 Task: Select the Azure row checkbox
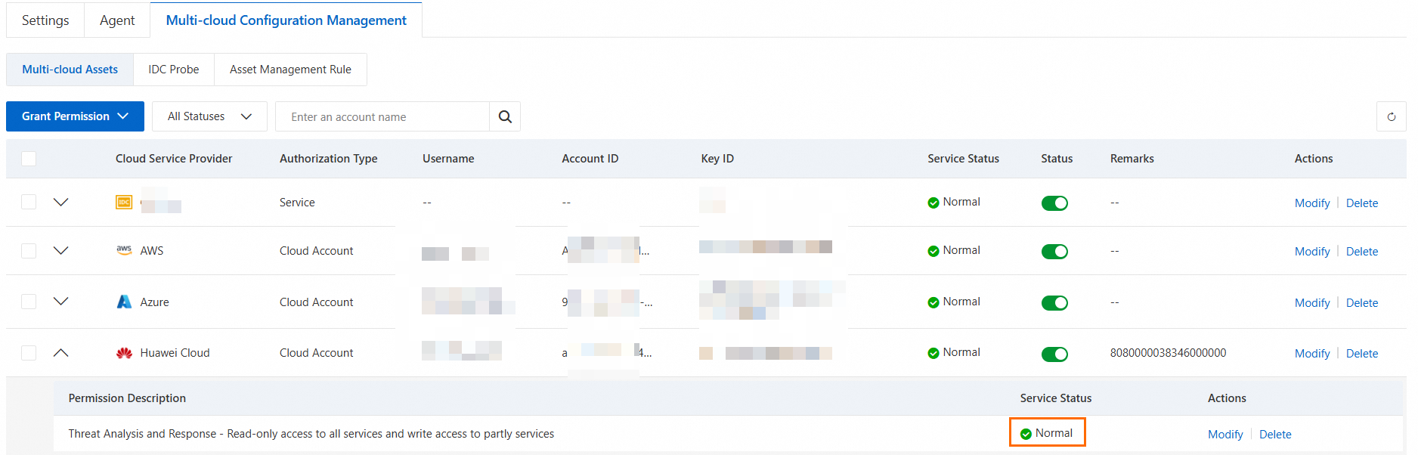click(29, 302)
